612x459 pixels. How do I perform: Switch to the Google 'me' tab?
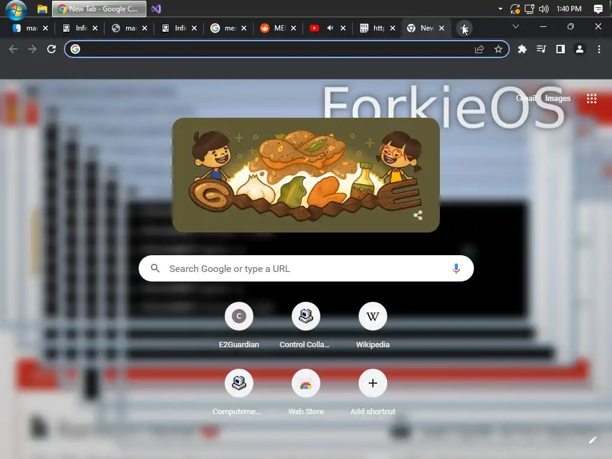pyautogui.click(x=229, y=28)
